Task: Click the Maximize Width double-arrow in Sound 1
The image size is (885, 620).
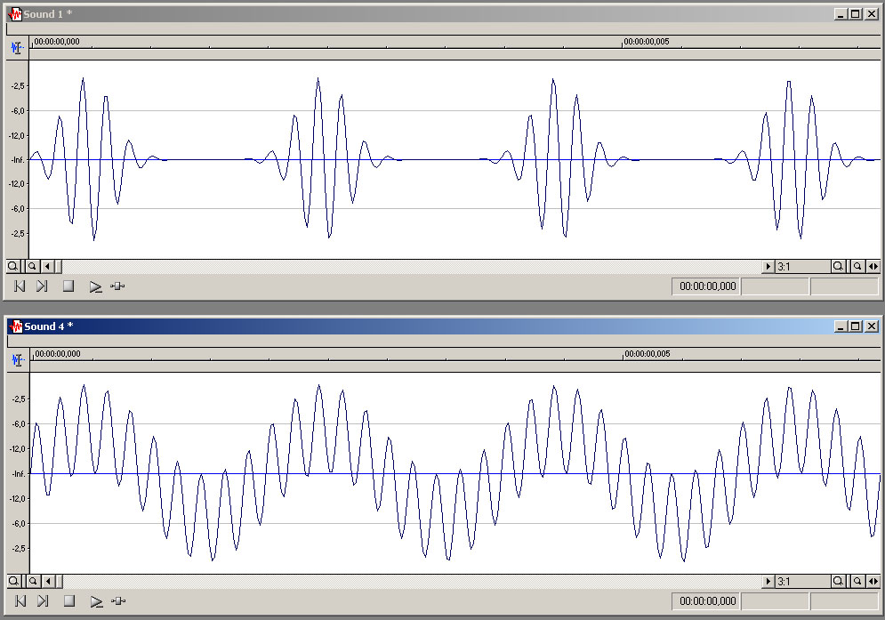Action: [x=873, y=266]
